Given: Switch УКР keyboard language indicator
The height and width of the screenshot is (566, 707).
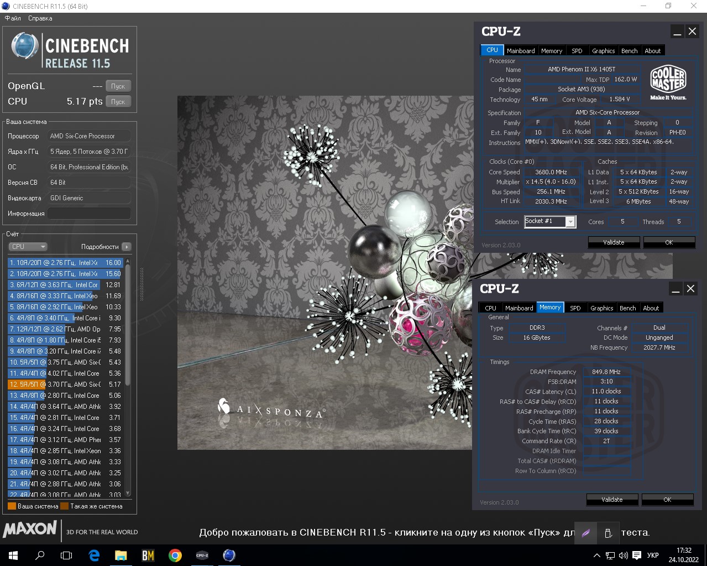Looking at the screenshot, I should pos(653,555).
